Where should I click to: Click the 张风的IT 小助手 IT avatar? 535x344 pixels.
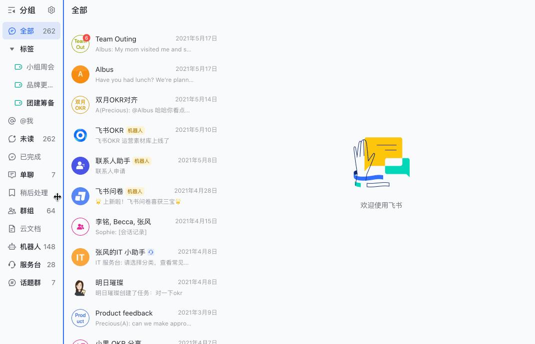pyautogui.click(x=80, y=257)
